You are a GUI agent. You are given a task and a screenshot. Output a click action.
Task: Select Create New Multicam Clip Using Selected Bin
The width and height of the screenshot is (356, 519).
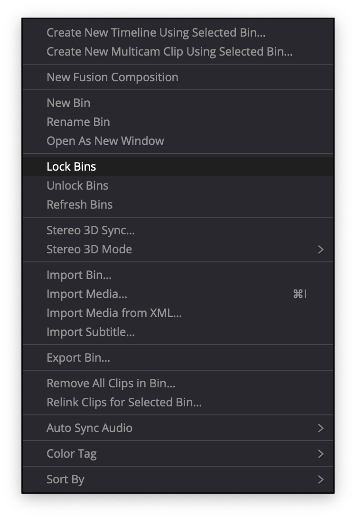[x=178, y=52]
